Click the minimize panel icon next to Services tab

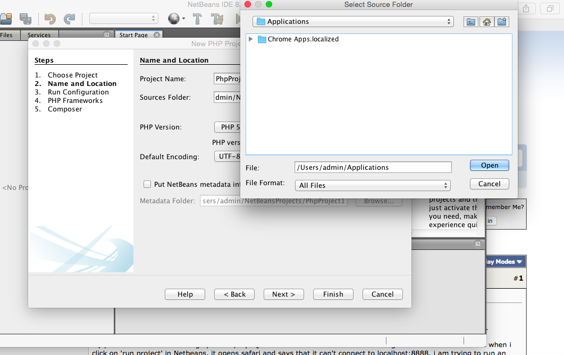tap(106, 35)
